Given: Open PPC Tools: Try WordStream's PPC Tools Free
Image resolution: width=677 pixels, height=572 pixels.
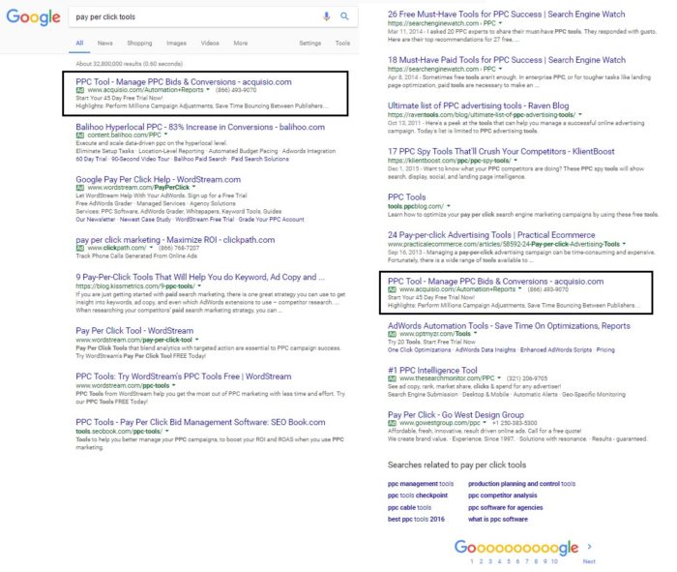Looking at the screenshot, I should 183,376.
